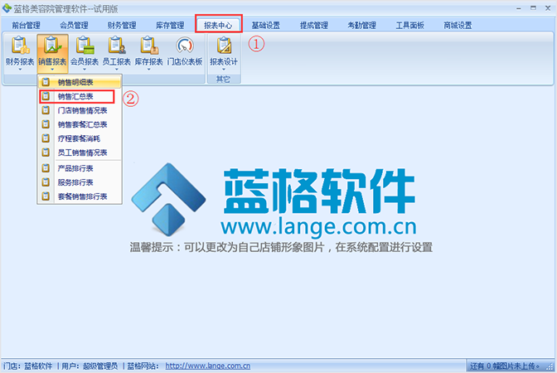
Task: Switch to the 会员管理 tab
Action: click(74, 25)
